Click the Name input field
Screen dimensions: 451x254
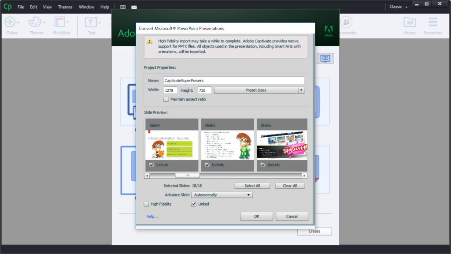[233, 80]
